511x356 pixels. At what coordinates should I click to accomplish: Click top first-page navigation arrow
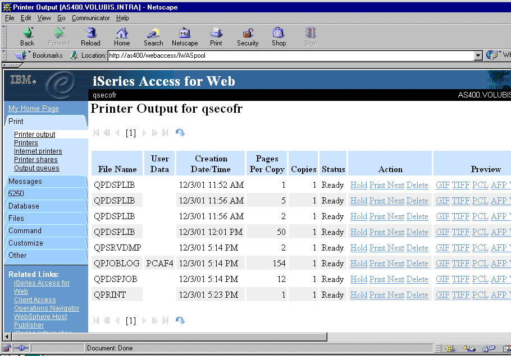[x=96, y=132]
